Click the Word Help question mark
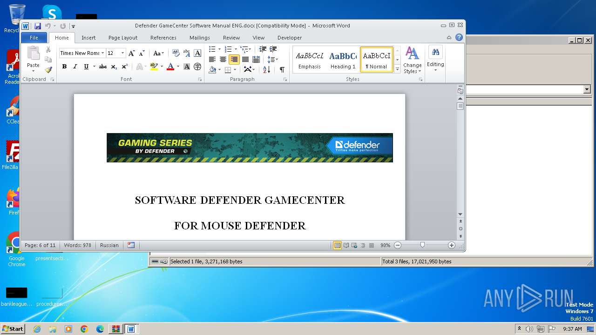The height and width of the screenshot is (335, 596). (459, 38)
